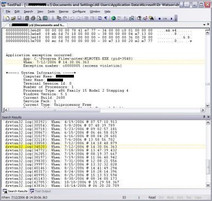Click the Search Results scrollbar up arrow
Viewport: 212px width, 201px height.
click(x=208, y=122)
